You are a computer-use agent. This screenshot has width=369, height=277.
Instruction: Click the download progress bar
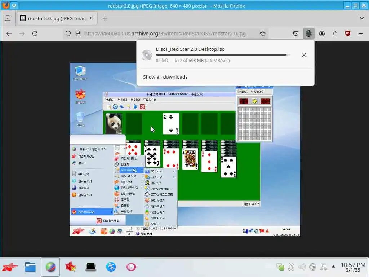coord(223,55)
